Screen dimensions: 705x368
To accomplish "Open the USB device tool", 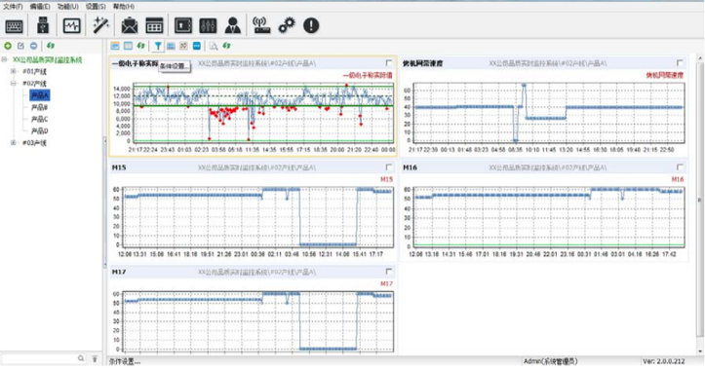I will tap(43, 25).
